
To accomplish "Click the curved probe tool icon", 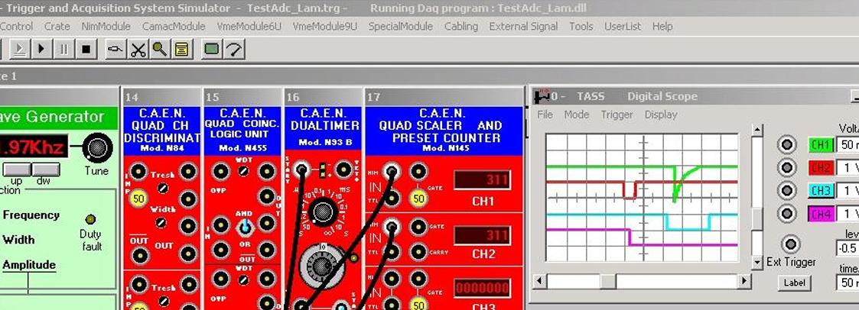I will 234,49.
